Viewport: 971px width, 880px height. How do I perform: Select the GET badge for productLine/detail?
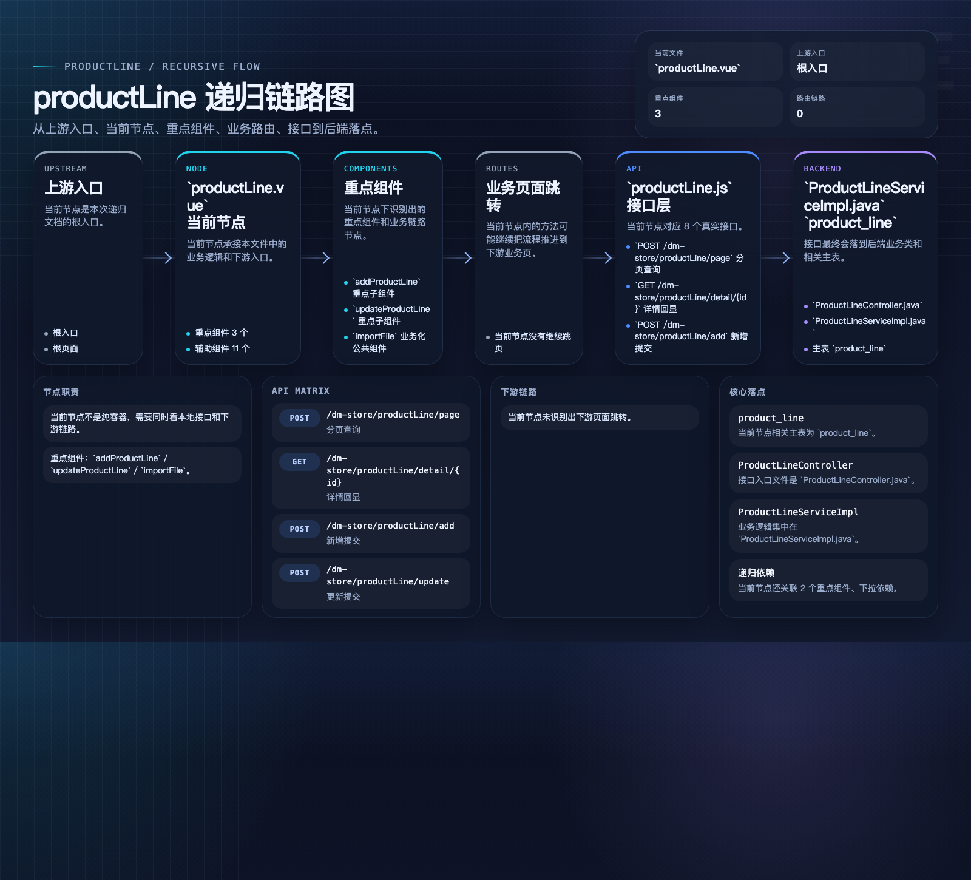[x=299, y=462]
